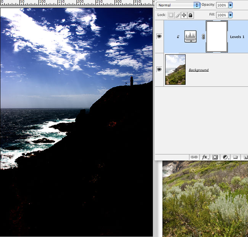This screenshot has width=248, height=237.
Task: Open the Opacity slider arrow
Action: (x=230, y=5)
